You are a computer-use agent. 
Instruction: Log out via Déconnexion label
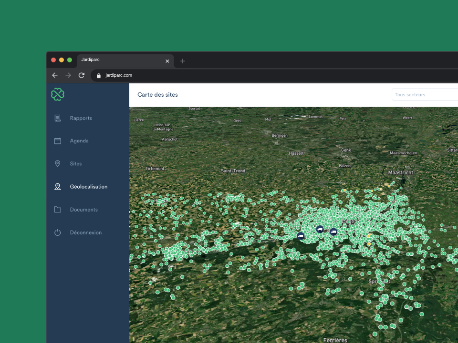click(85, 232)
